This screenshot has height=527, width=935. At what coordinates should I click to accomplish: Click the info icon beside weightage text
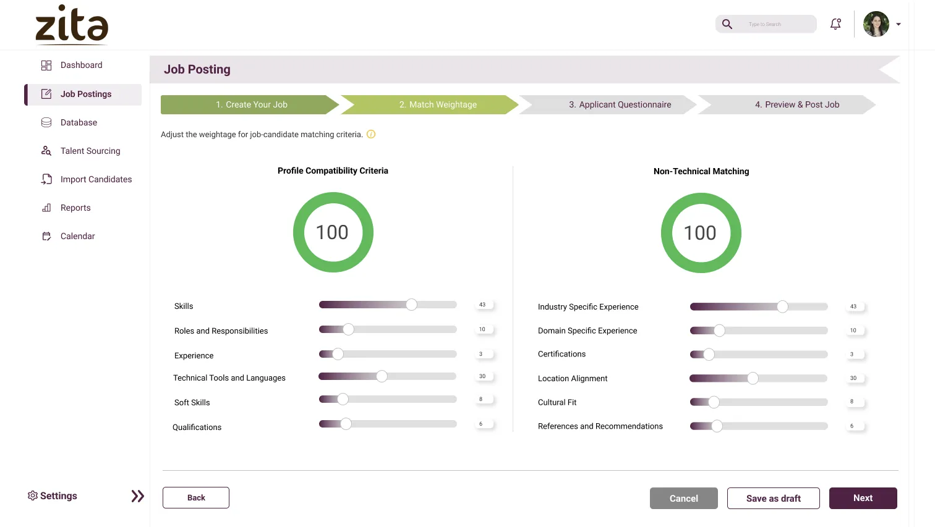click(371, 134)
